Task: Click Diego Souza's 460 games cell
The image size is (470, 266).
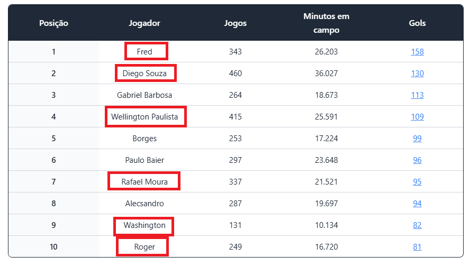Action: tap(236, 74)
